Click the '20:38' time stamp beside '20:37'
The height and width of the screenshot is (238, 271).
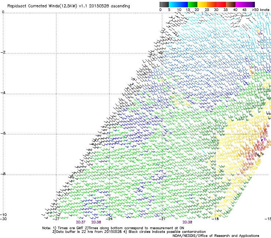[x=96, y=222]
